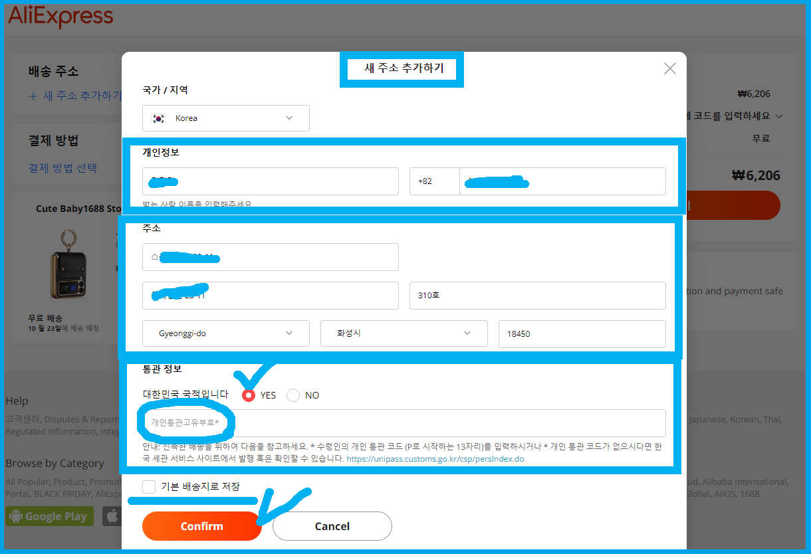This screenshot has width=811, height=554.
Task: Click the Cancel button
Action: tap(332, 525)
